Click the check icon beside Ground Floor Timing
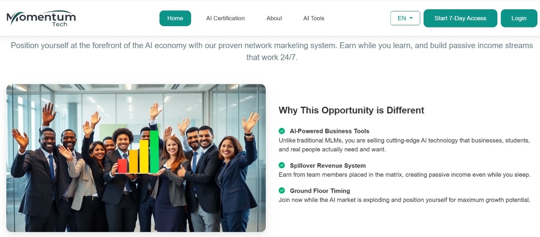The width and height of the screenshot is (540, 237). click(x=282, y=191)
